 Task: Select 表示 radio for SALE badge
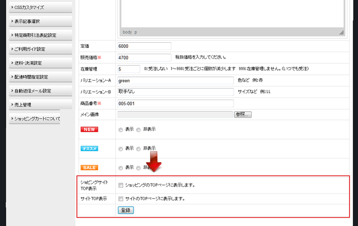coord(121,168)
